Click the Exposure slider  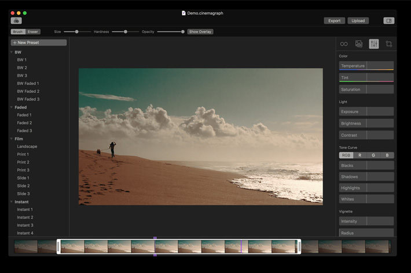(366, 111)
